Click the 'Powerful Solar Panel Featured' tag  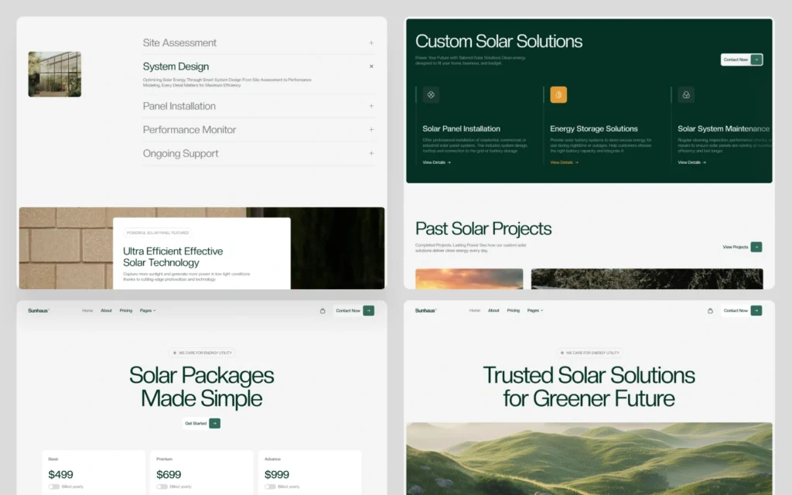[158, 233]
